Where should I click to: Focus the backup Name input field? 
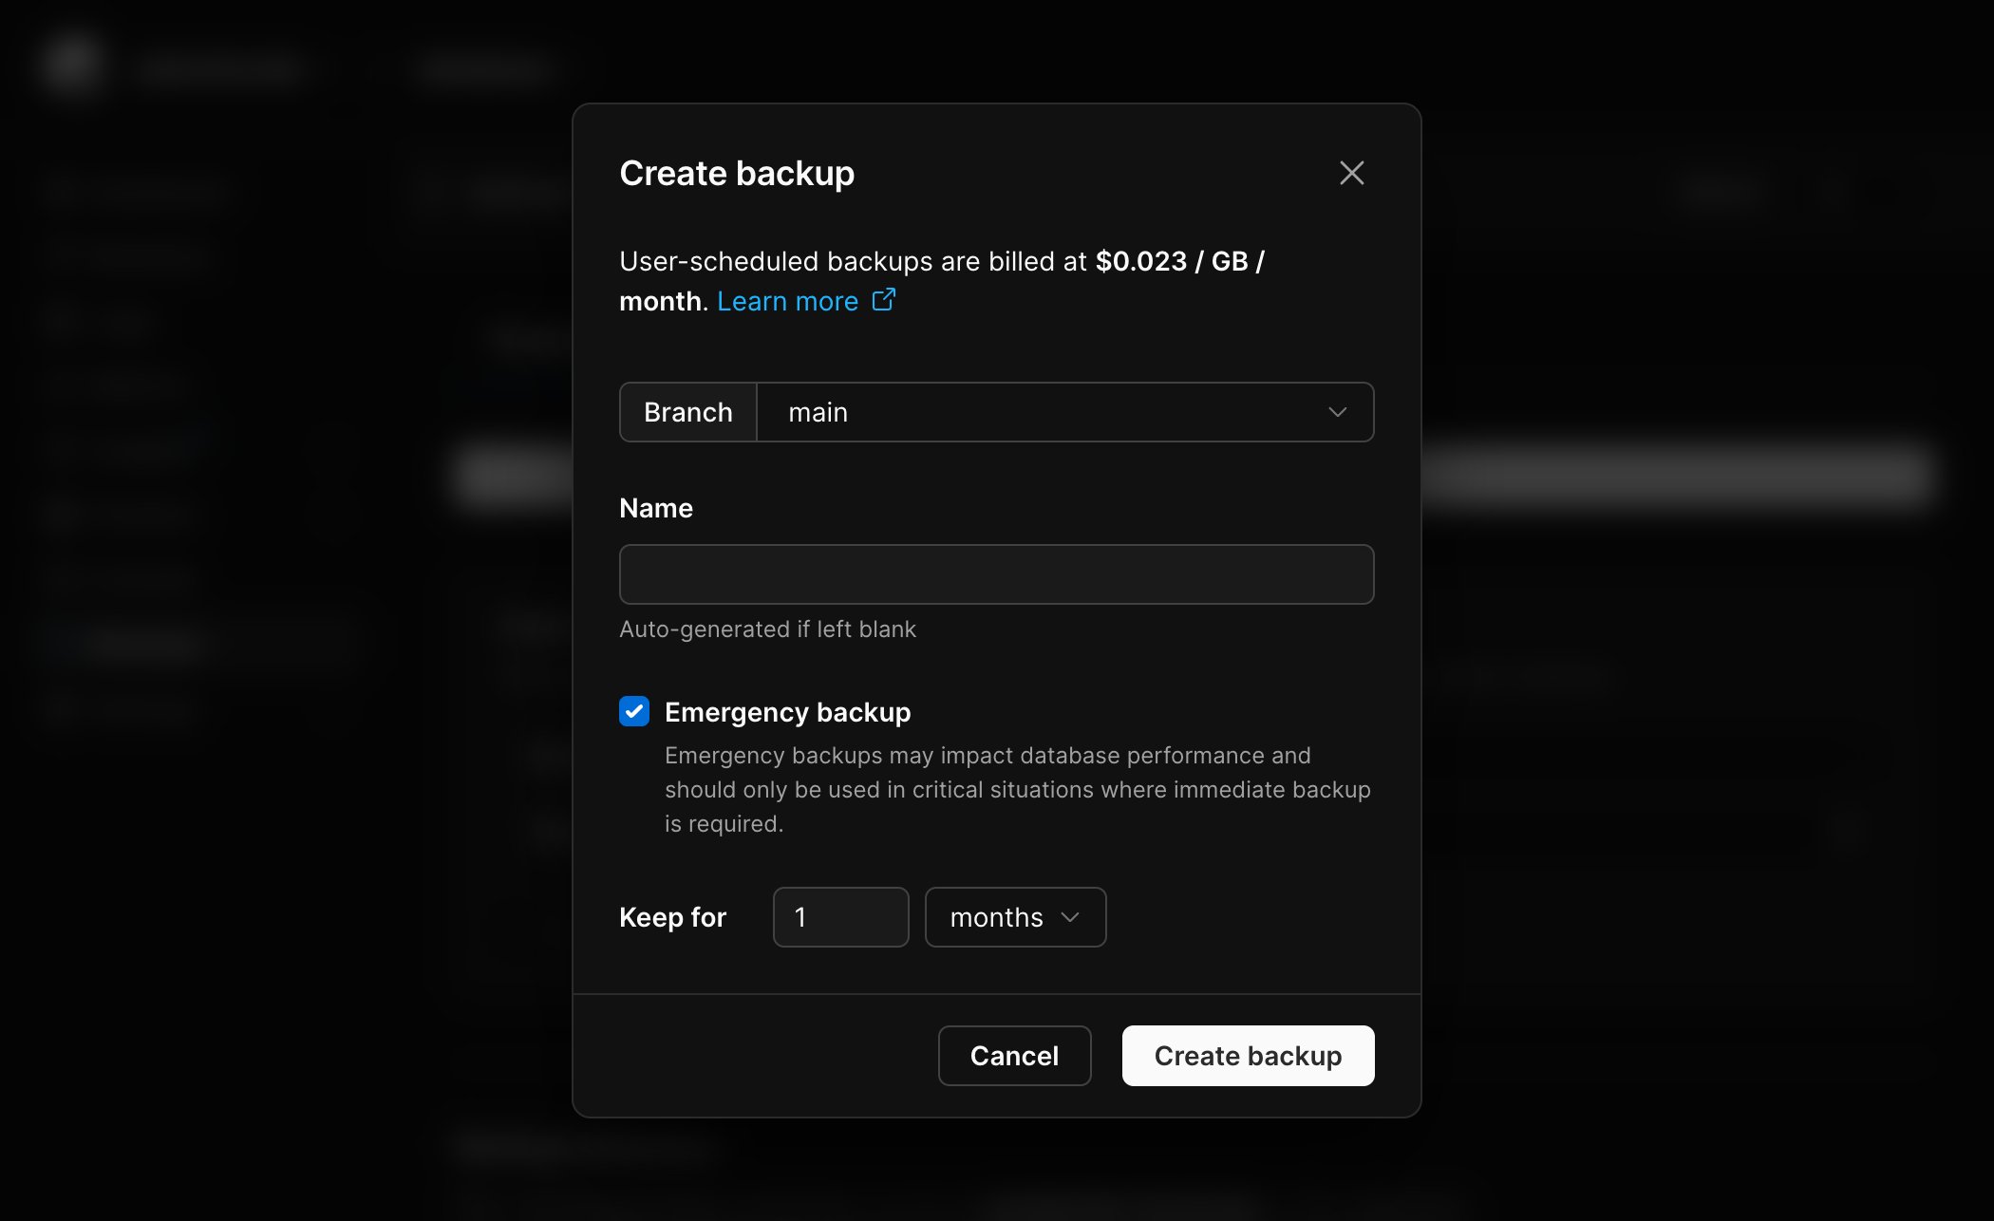tap(996, 574)
